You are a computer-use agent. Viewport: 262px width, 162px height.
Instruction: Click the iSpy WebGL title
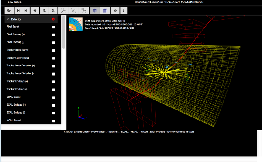point(15,2)
